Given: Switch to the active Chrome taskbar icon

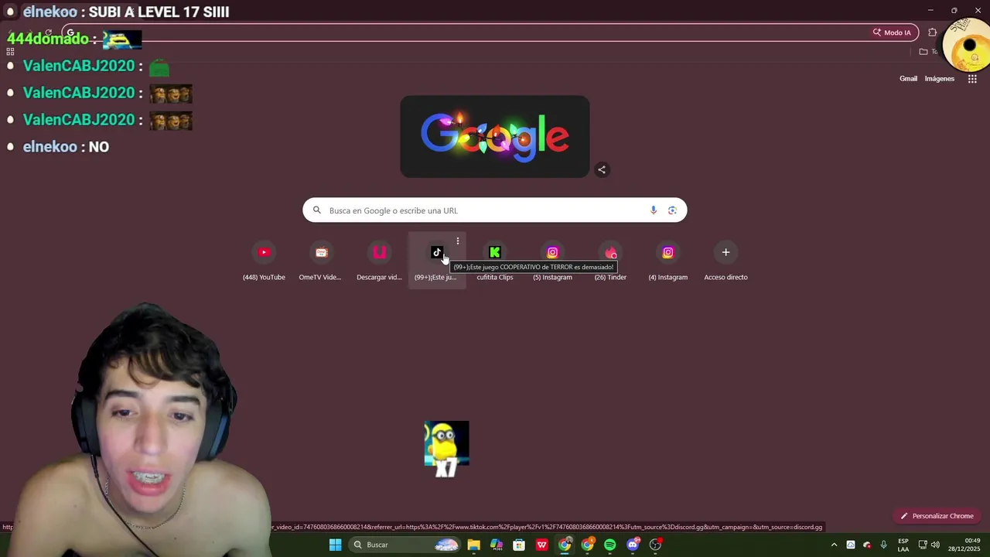Looking at the screenshot, I should [x=565, y=545].
